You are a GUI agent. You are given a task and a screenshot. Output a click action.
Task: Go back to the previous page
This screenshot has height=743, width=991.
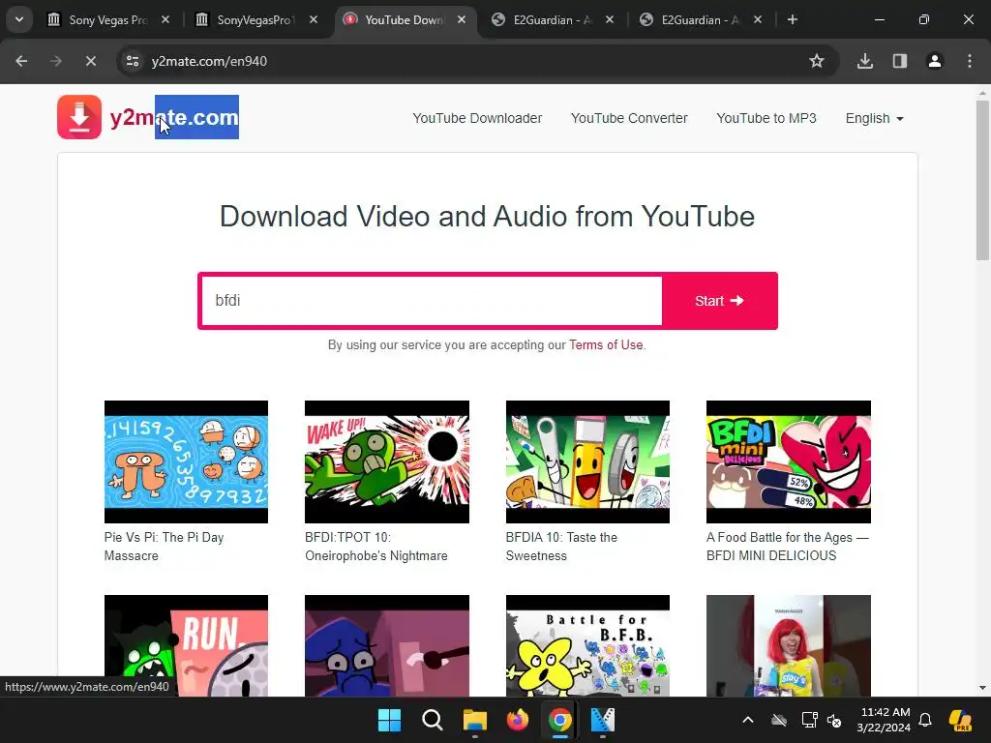(x=21, y=61)
